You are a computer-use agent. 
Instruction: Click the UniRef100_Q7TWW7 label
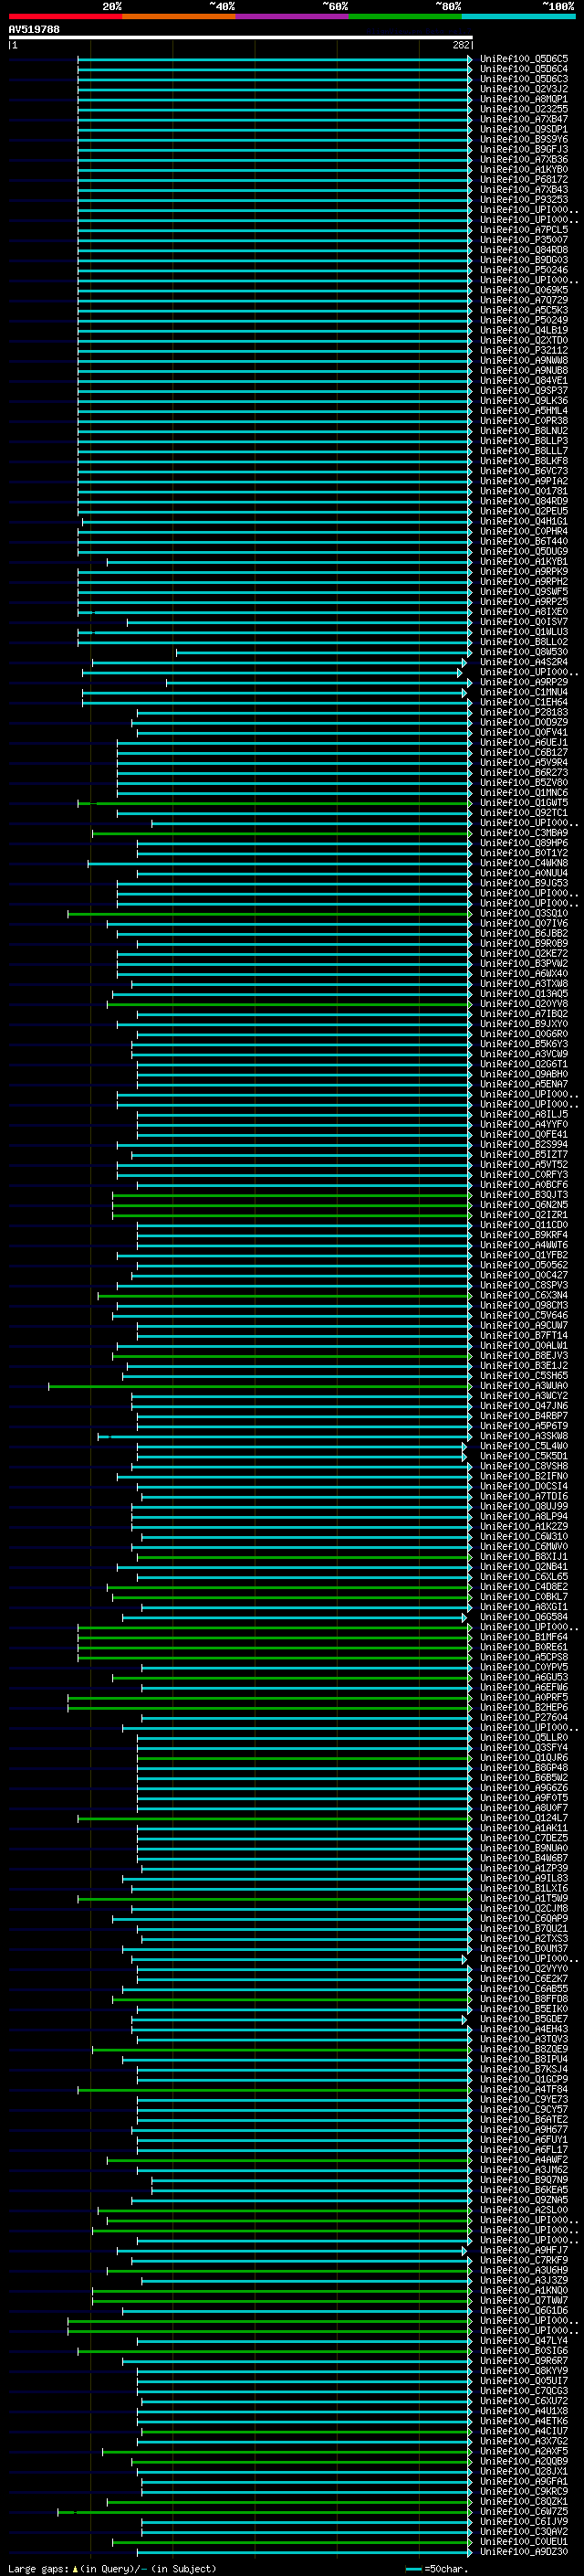click(x=524, y=2300)
